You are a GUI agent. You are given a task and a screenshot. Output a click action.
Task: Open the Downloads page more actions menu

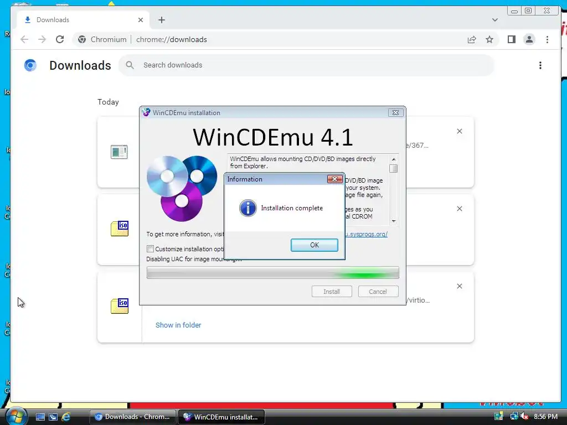pyautogui.click(x=540, y=65)
